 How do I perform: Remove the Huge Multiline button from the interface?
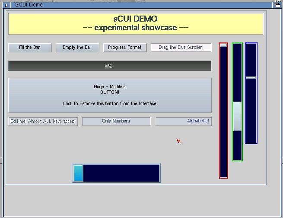[x=110, y=95]
